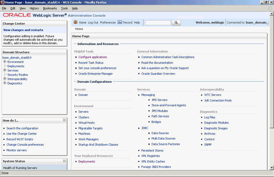Open the History menu
The image size is (274, 177).
coord(34,9)
